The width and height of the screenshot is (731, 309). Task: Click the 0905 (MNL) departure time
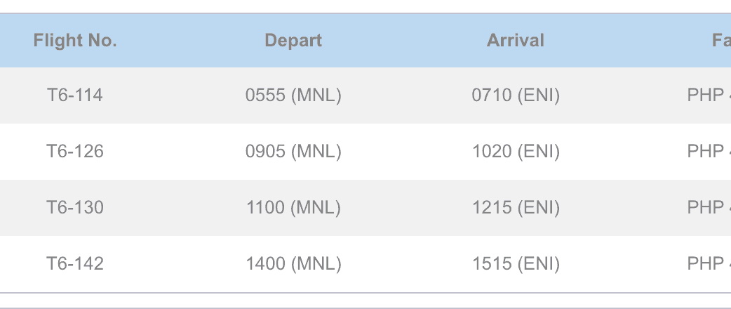pyautogui.click(x=293, y=151)
